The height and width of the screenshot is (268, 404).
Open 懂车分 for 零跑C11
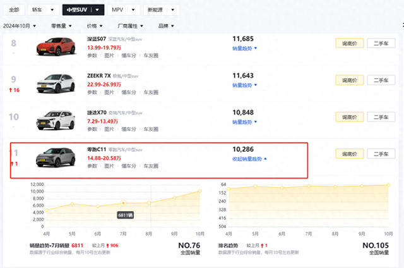click(129, 166)
